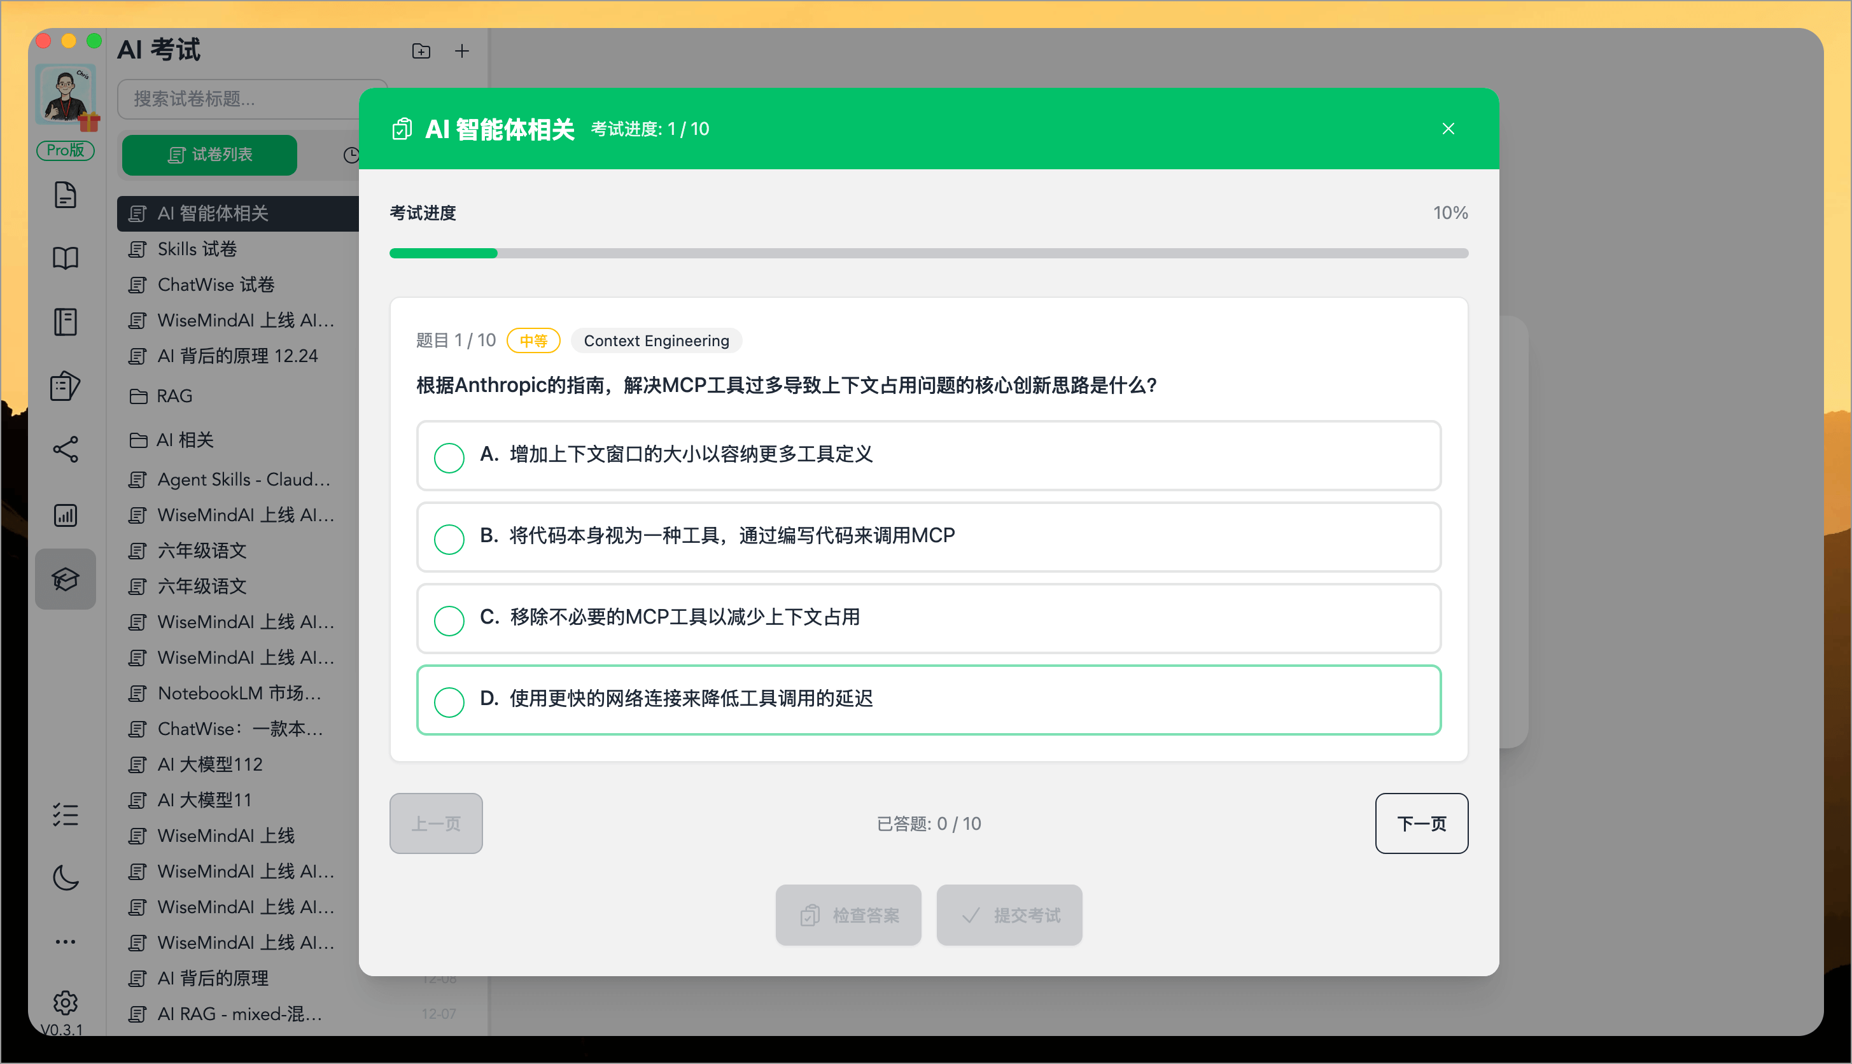The image size is (1852, 1064).
Task: Click the new folder icon next to AI 考试
Action: coord(421,50)
